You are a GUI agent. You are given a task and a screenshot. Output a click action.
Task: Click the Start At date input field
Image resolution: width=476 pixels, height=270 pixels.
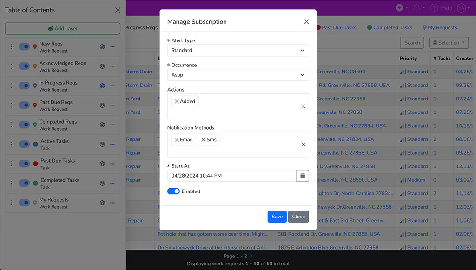click(x=231, y=176)
